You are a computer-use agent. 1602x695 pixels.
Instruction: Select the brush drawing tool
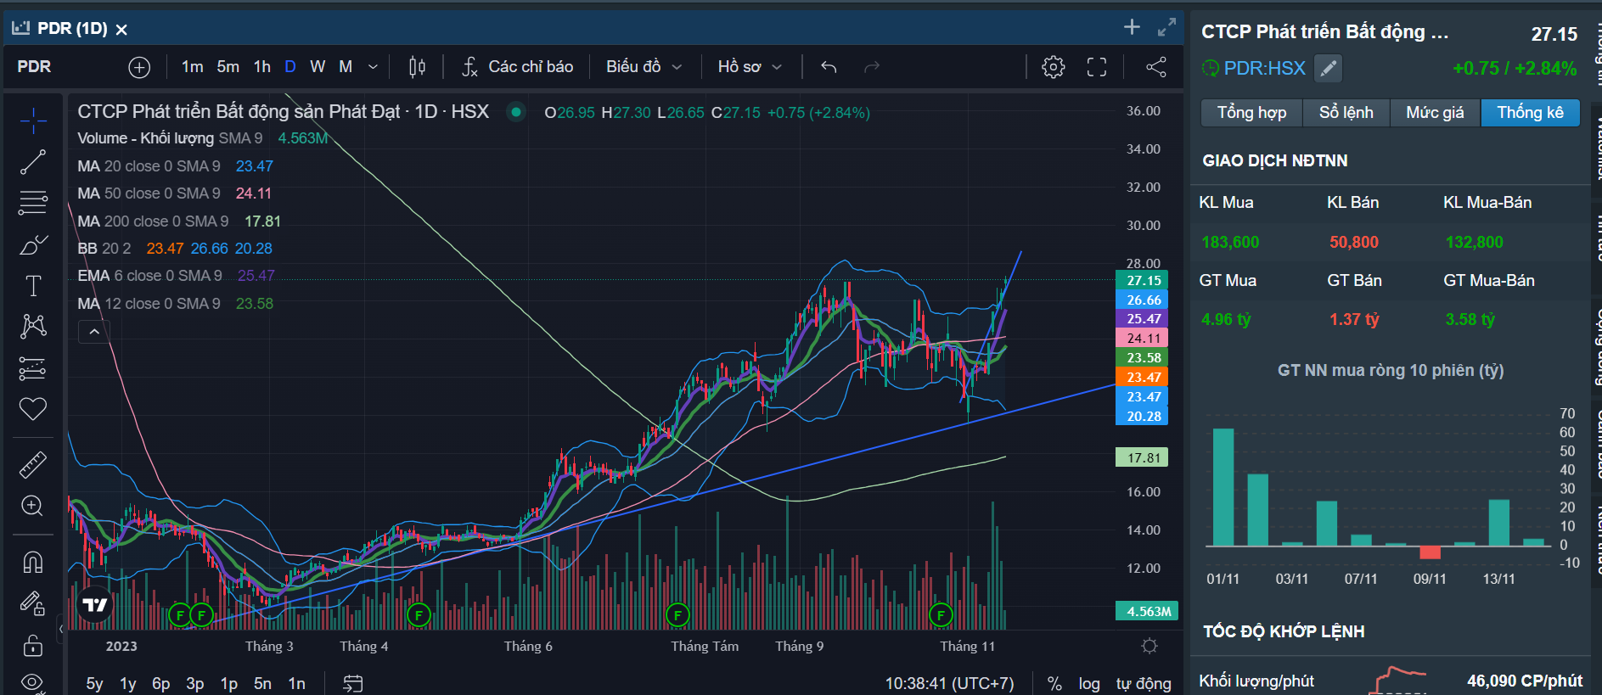pos(33,244)
